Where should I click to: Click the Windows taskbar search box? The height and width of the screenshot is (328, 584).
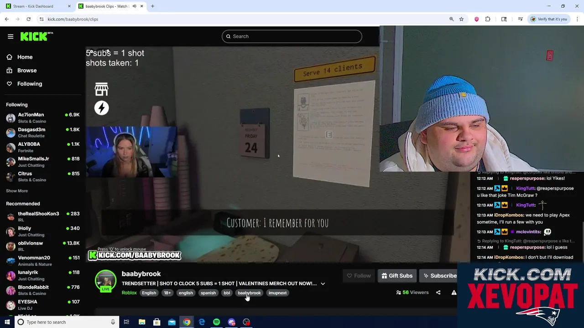(x=67, y=322)
